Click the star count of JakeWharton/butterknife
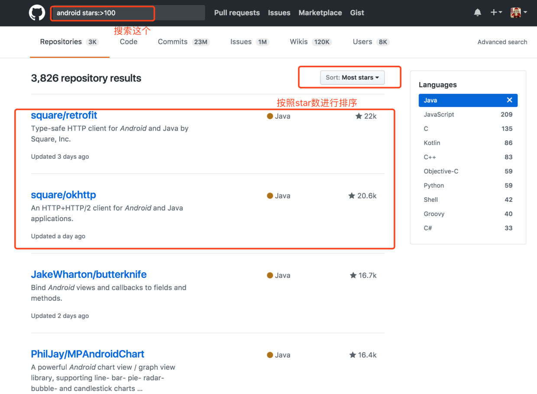The height and width of the screenshot is (394, 537). [x=367, y=275]
